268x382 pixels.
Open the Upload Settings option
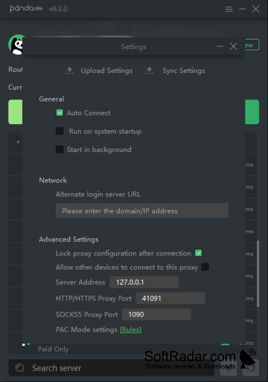pos(106,71)
